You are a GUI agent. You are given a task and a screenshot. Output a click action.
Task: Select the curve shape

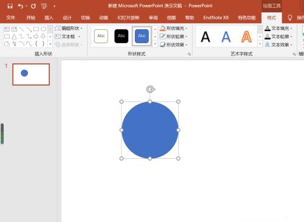pyautogui.click(x=29, y=44)
